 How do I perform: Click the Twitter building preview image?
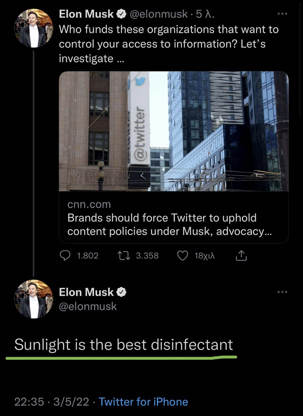pyautogui.click(x=174, y=131)
